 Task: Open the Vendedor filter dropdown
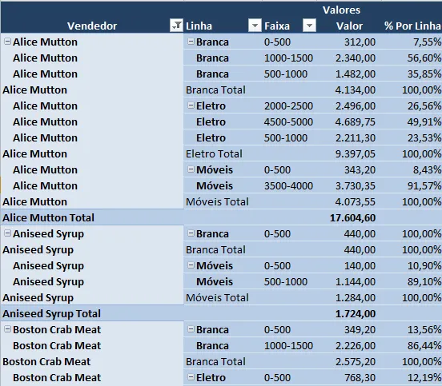[176, 26]
